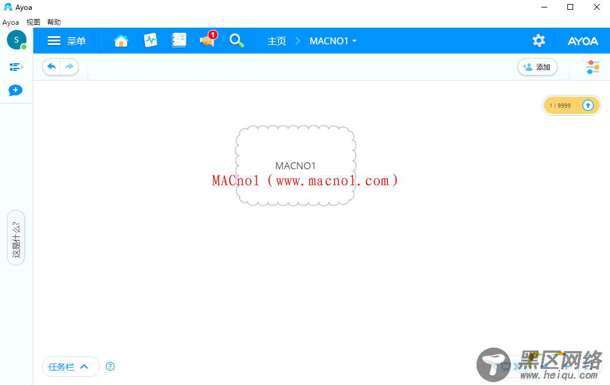Maximize the Ayoa window
Screen dimensions: 610x385
click(x=570, y=7)
